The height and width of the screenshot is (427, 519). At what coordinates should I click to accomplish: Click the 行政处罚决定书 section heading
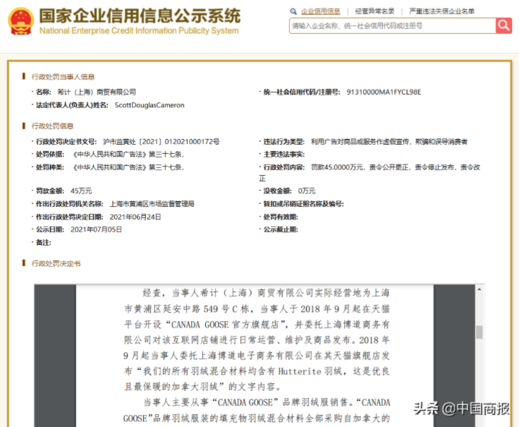click(x=56, y=263)
